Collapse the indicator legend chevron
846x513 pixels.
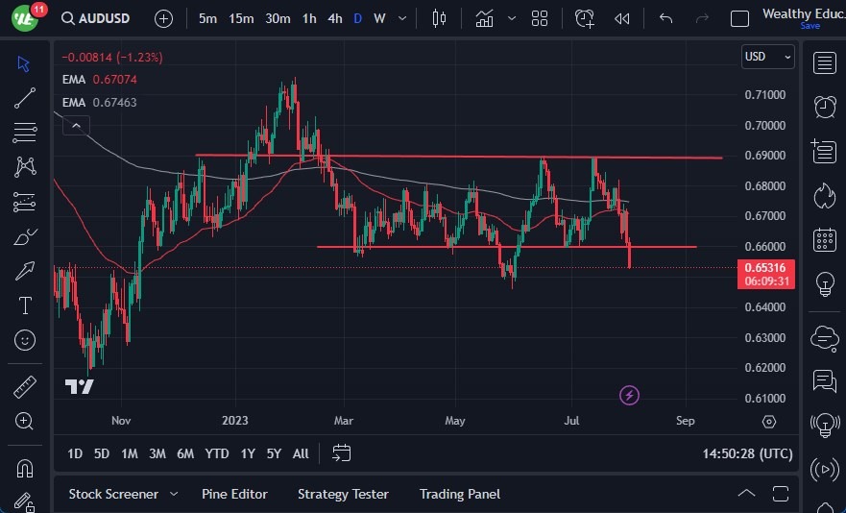pos(75,125)
